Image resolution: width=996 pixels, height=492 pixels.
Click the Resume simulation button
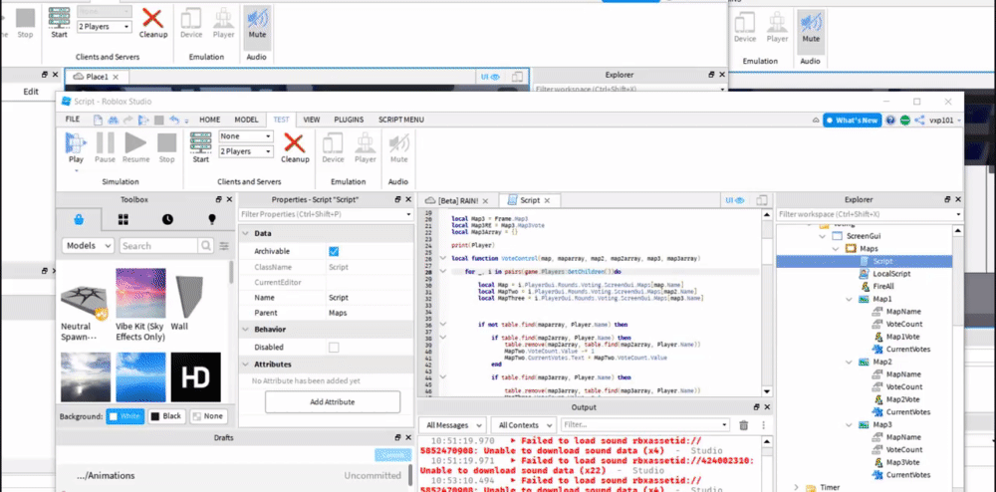(x=135, y=147)
